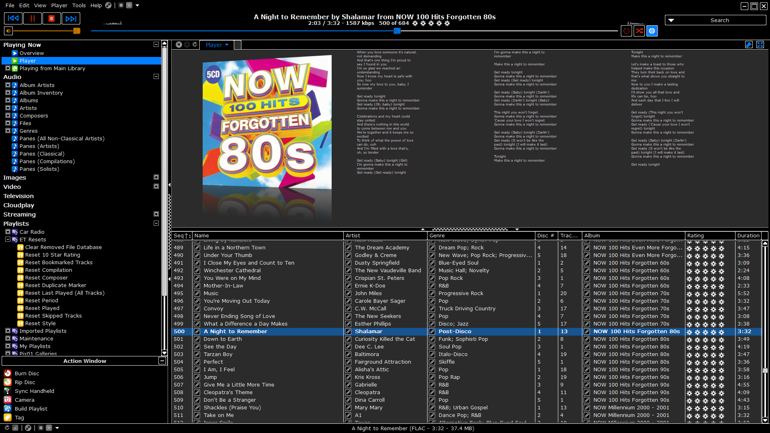Collapse the Action Window panel

[162, 361]
